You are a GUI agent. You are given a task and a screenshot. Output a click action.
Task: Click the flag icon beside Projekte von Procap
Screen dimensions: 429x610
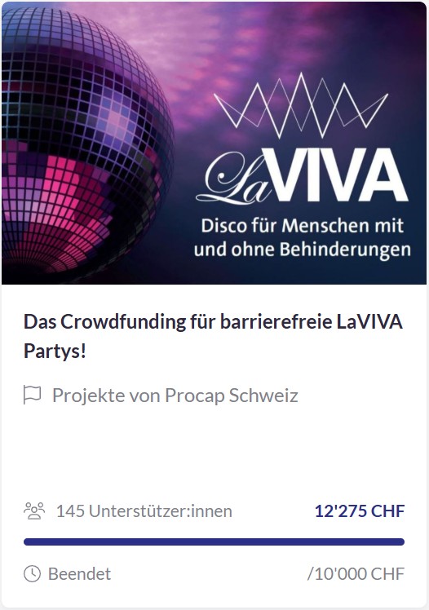(x=33, y=395)
